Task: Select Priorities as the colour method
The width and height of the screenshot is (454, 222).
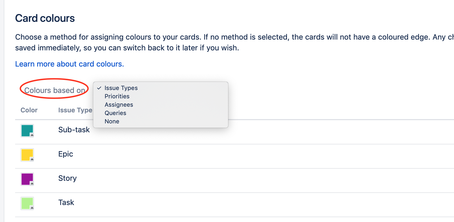Action: pyautogui.click(x=117, y=96)
